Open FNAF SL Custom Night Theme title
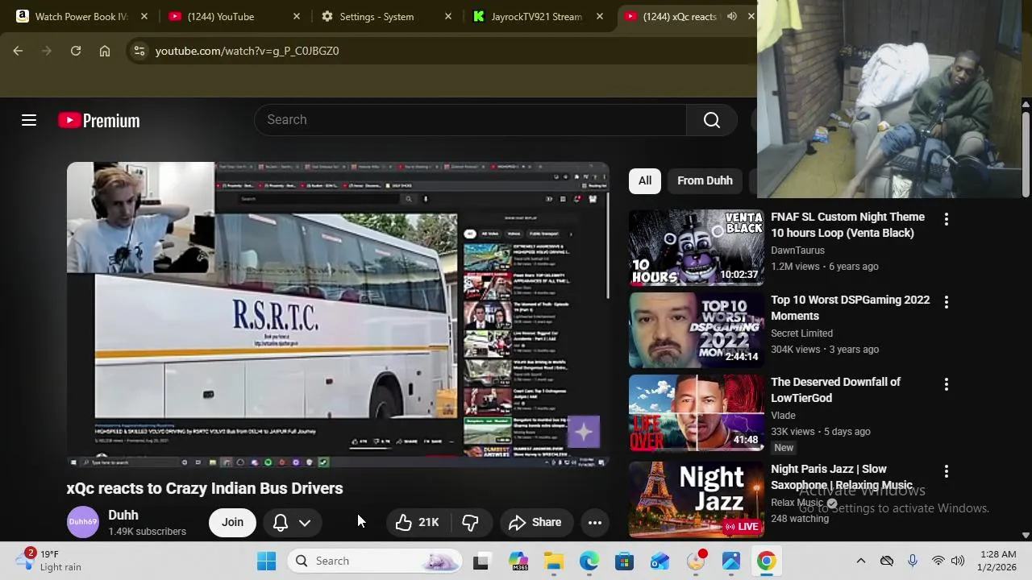1032x580 pixels. click(x=847, y=225)
